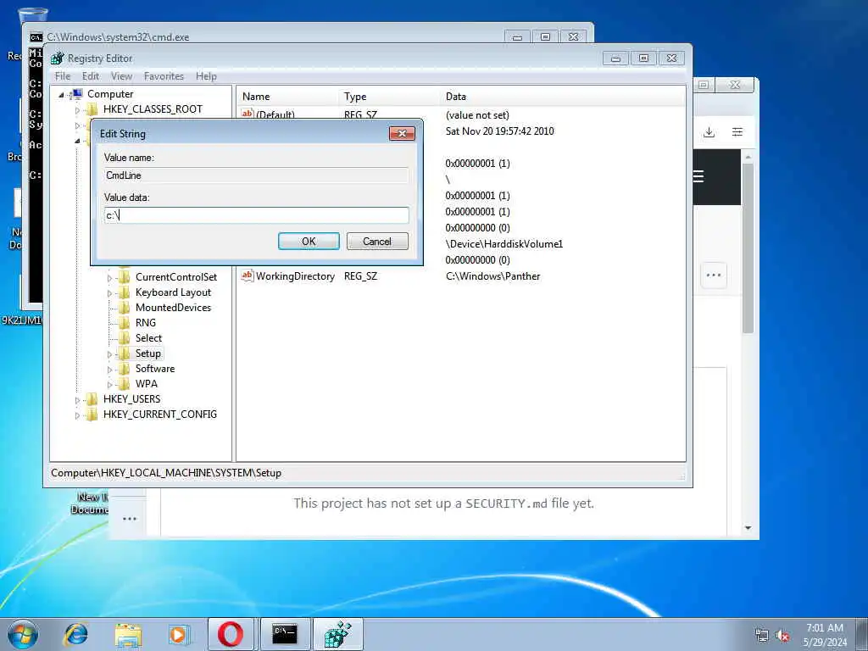Expand the WPA key
The image size is (868, 651).
[109, 385]
